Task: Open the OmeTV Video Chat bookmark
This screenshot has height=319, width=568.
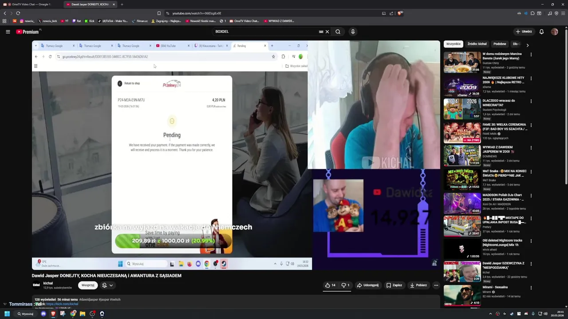Action: [244, 21]
